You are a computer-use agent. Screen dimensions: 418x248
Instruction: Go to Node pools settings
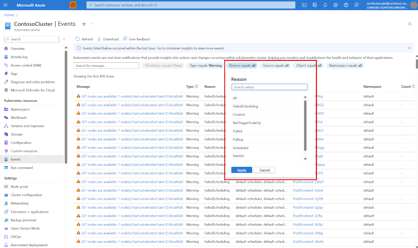20,187
